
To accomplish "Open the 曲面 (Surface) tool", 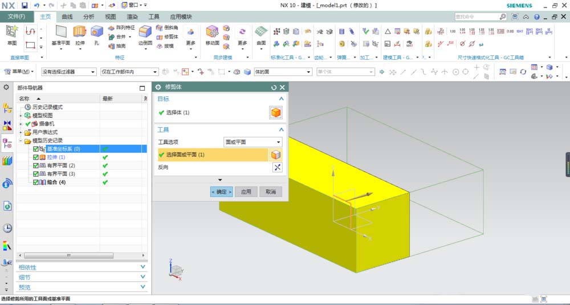I will pyautogui.click(x=261, y=31).
